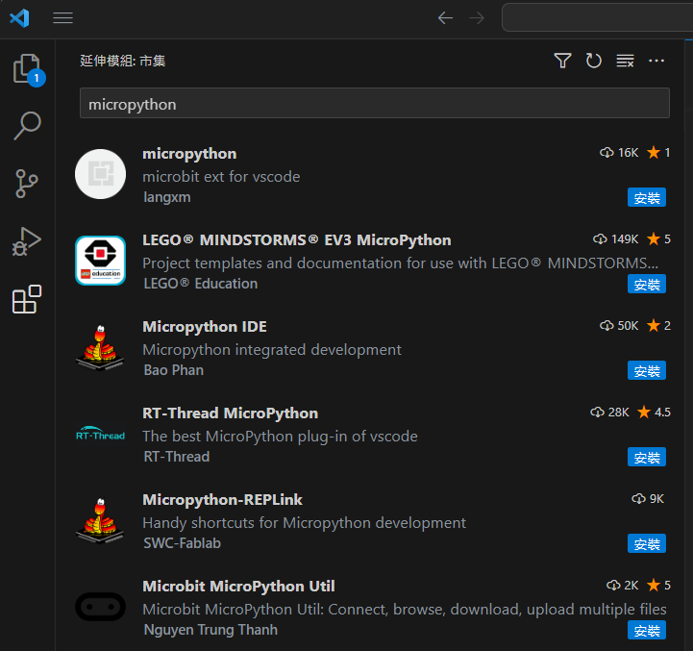Open the Microbit MicroPython Util title
Screen dimensions: 693x651
tap(238, 587)
